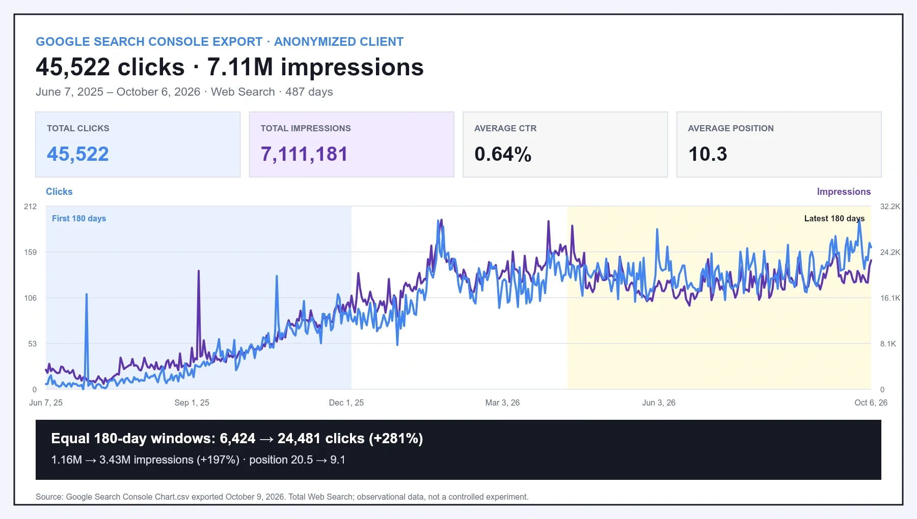Click the Total Clicks metric card
Viewport: 917px width, 519px height.
coord(138,145)
